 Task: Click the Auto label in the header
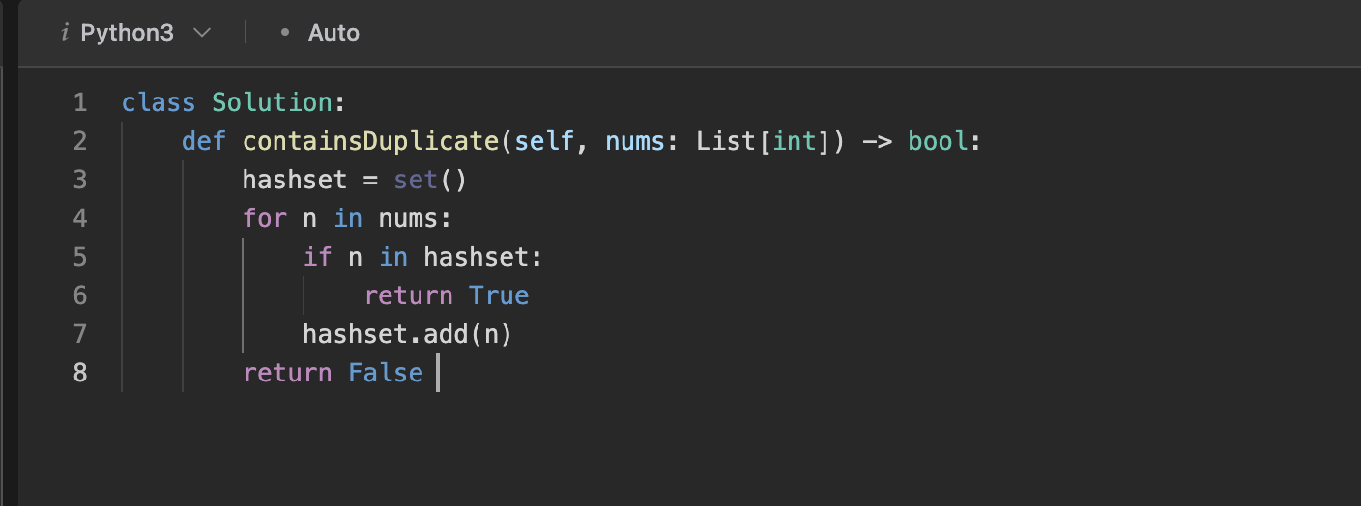(x=333, y=33)
